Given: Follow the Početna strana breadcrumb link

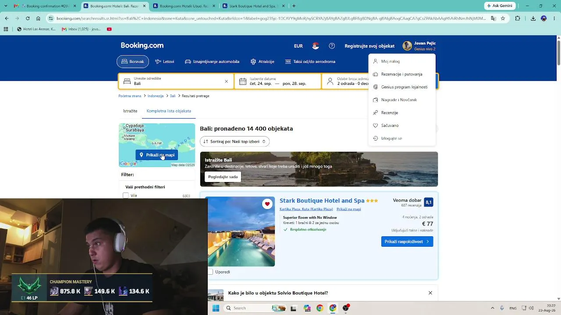Looking at the screenshot, I should [x=130, y=96].
